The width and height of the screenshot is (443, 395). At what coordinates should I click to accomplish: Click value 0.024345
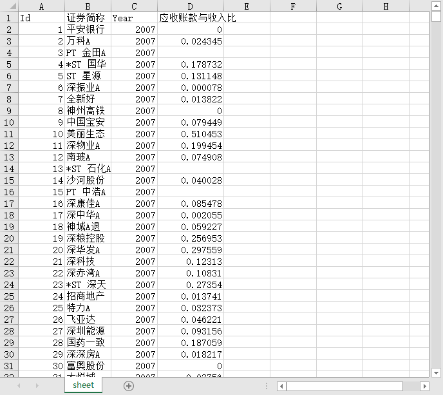click(x=191, y=41)
